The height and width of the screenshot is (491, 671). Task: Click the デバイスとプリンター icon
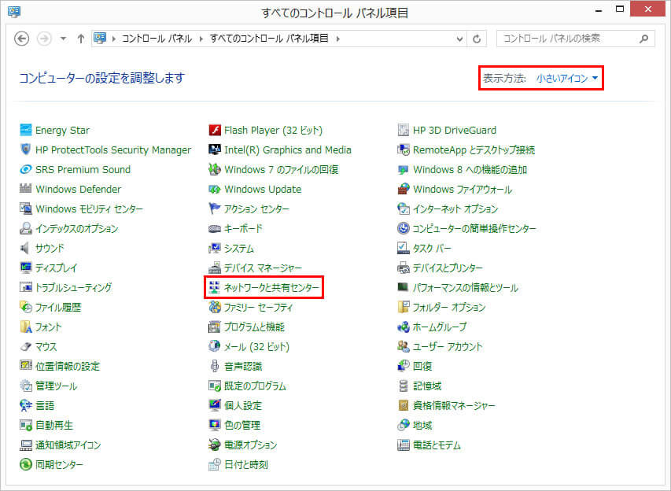coord(403,268)
